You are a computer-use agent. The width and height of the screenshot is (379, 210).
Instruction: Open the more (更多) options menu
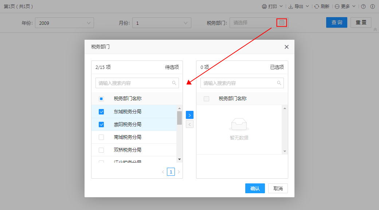pyautogui.click(x=345, y=7)
